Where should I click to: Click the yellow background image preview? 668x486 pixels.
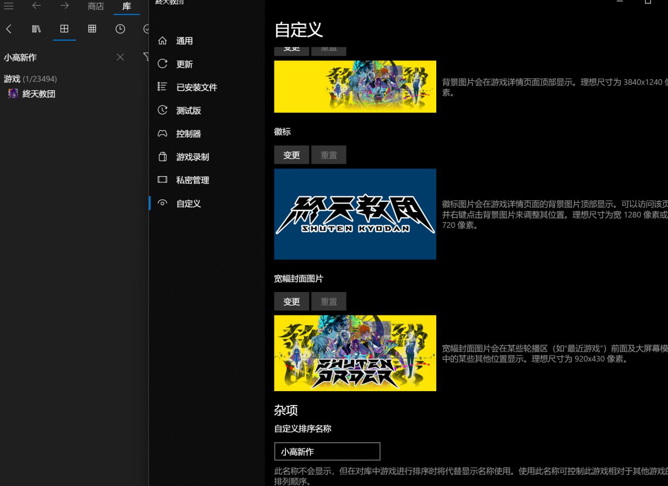pos(355,87)
